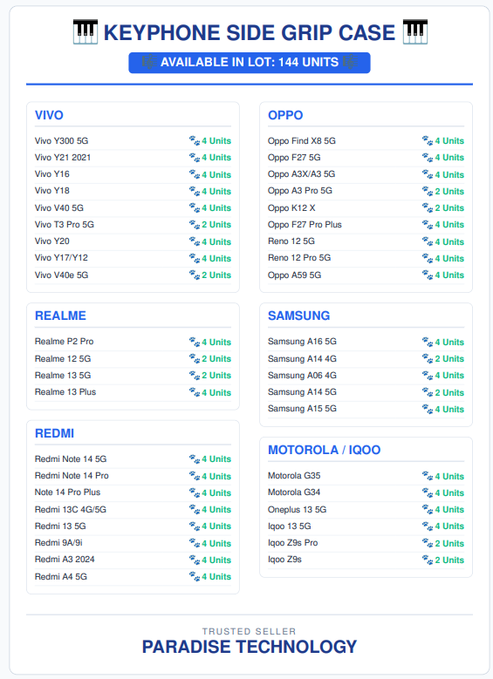Select the REDMI section heading
493x679 pixels.
coord(54,433)
